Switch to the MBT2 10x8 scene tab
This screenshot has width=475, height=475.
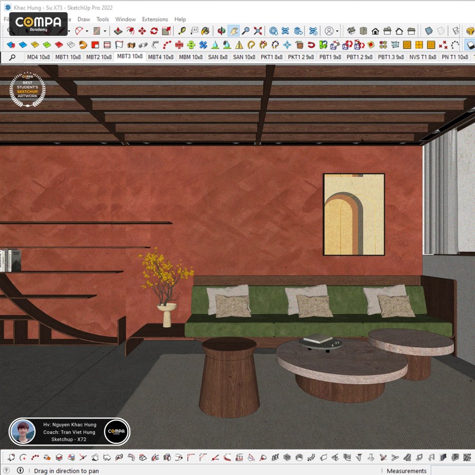[x=99, y=57]
